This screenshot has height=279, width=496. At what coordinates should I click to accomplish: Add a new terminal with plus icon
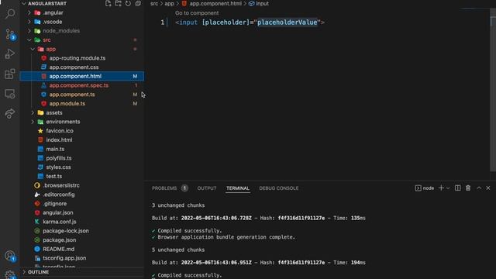(441, 188)
